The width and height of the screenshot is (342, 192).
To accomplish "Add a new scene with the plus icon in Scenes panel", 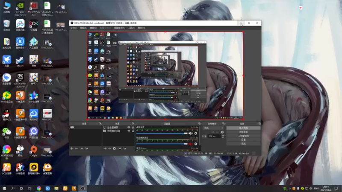I will pyautogui.click(x=72, y=148).
